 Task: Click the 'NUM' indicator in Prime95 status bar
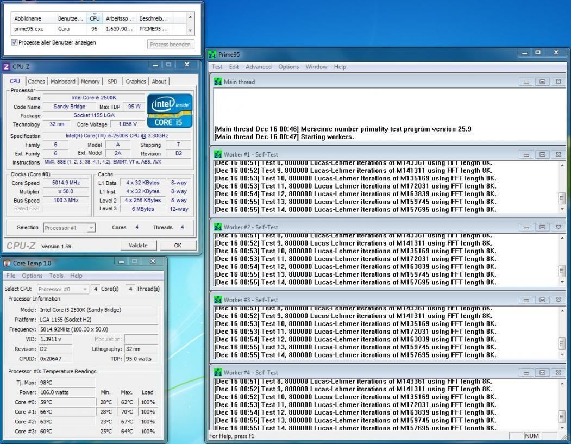(532, 436)
